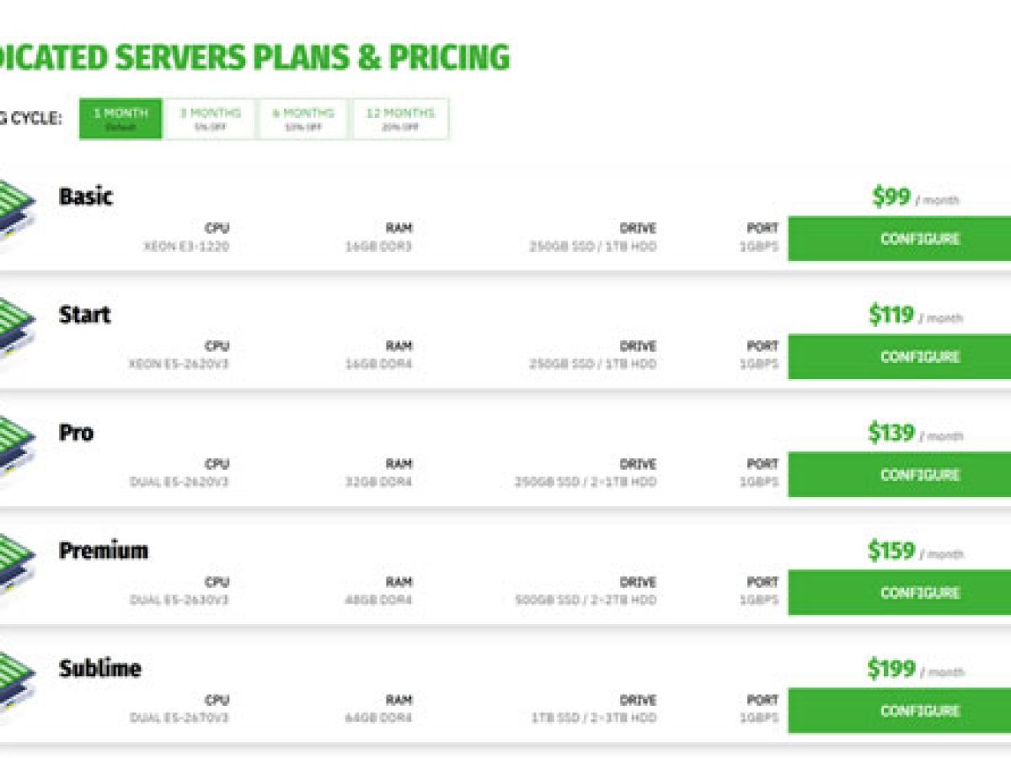This screenshot has height=758, width=1011.
Task: Open the Premium plan title
Action: pos(103,552)
